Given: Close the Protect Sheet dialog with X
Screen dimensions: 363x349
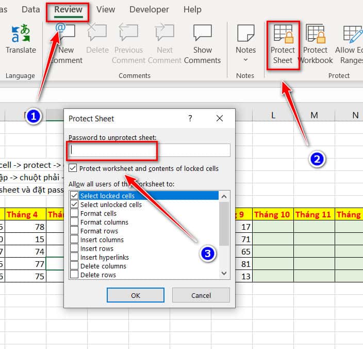Looking at the screenshot, I should click(220, 118).
